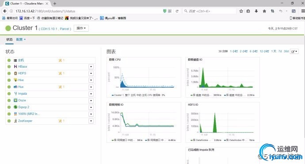Click the YARN service icon

(15, 114)
